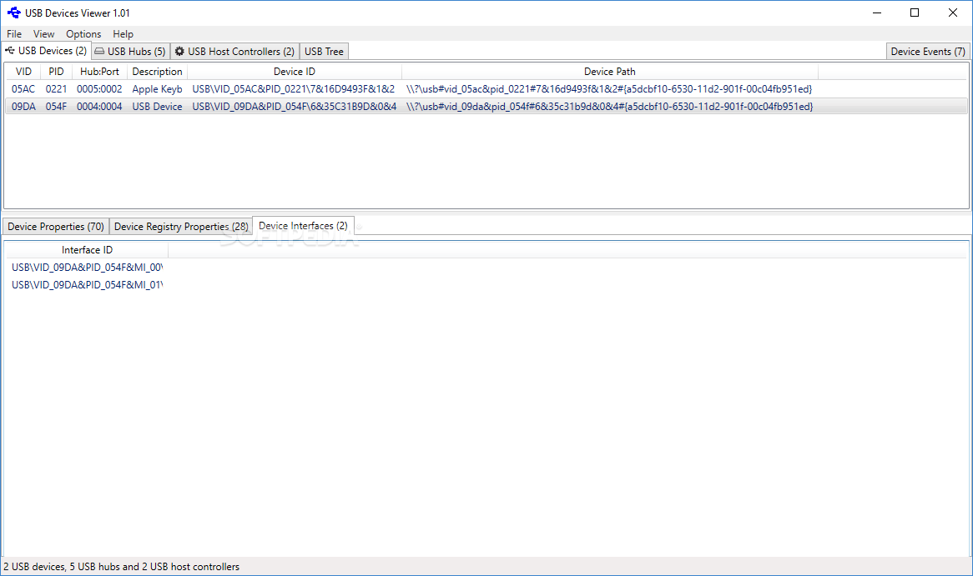
Task: Click the USB Devices Viewer title bar icon
Action: click(12, 13)
